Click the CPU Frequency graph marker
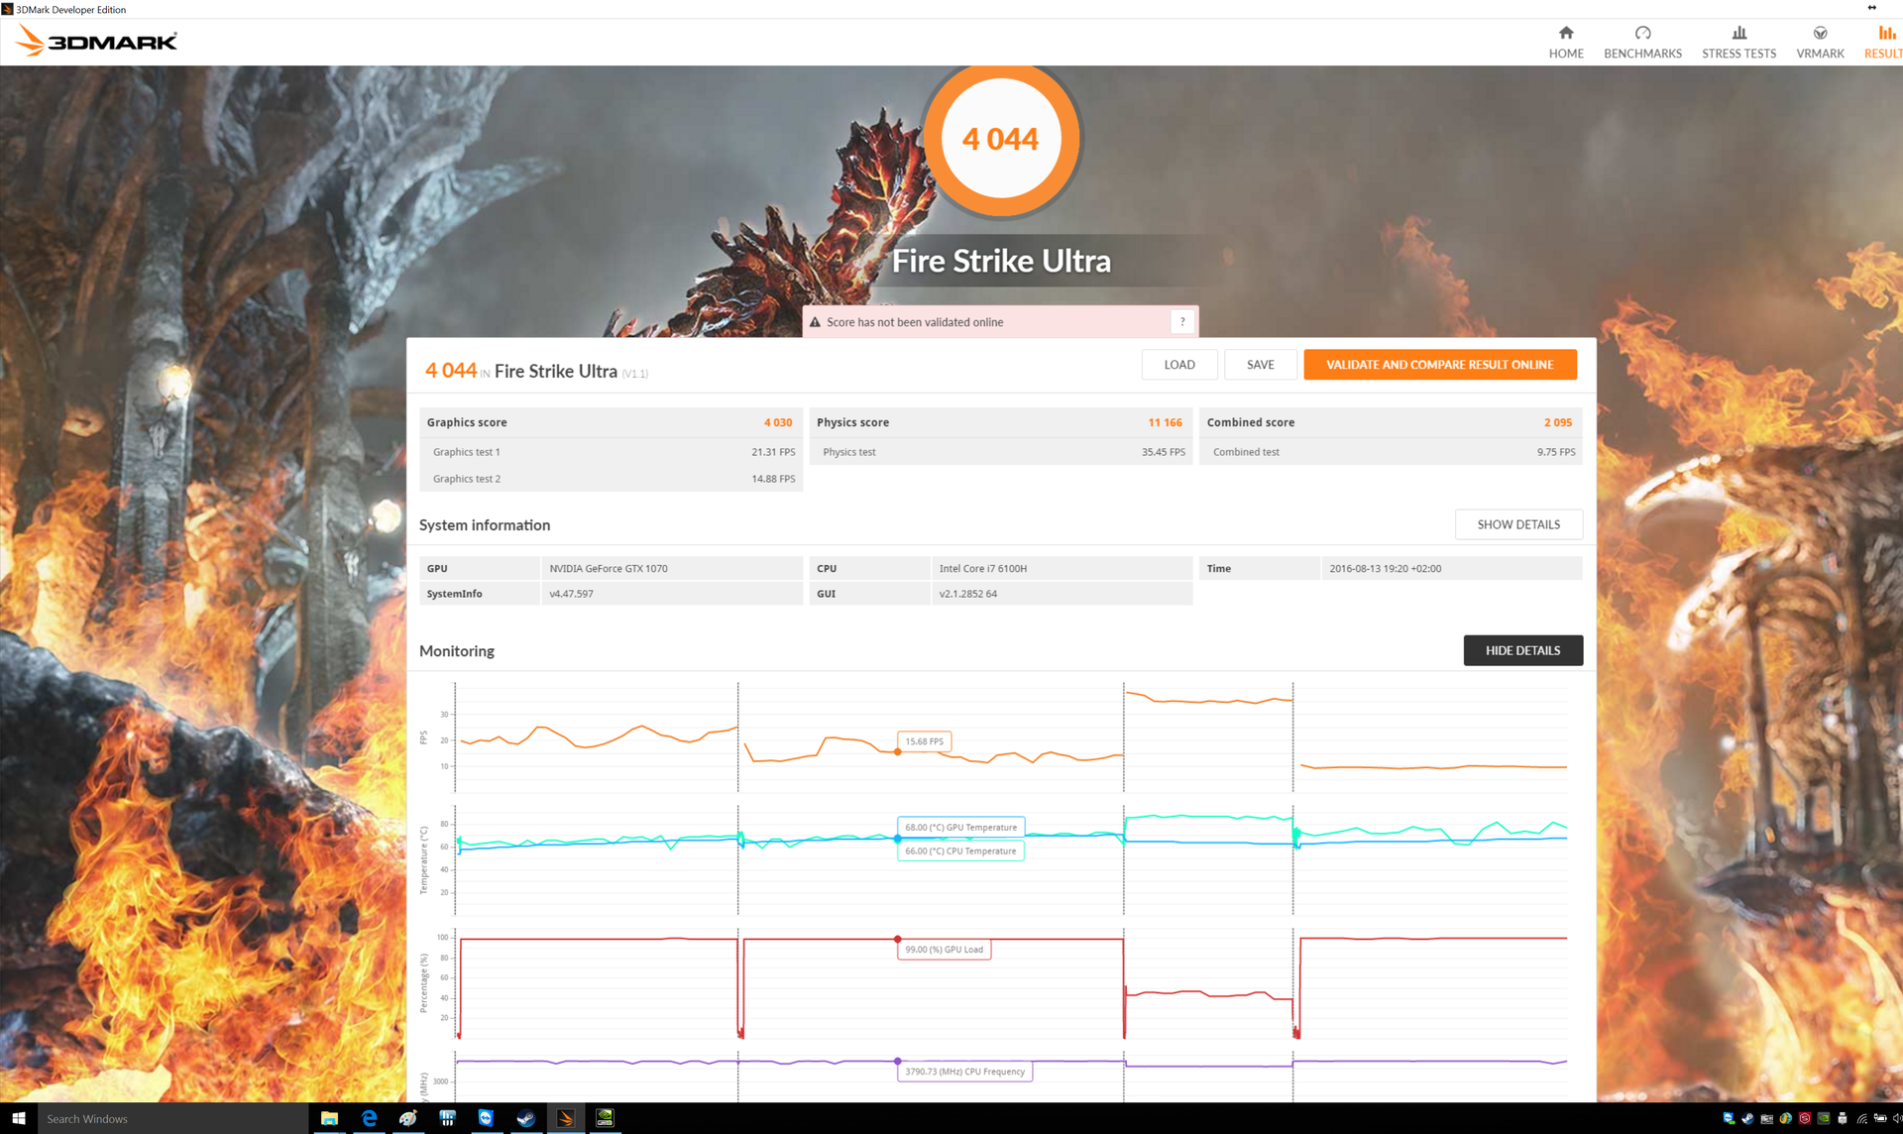 pos(898,1061)
